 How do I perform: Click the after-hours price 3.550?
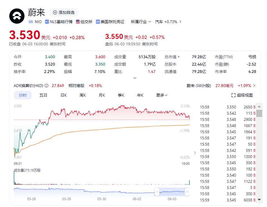114,37
